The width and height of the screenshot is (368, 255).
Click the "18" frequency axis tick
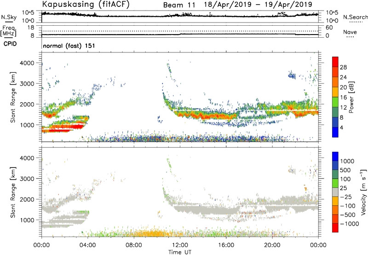31,28
